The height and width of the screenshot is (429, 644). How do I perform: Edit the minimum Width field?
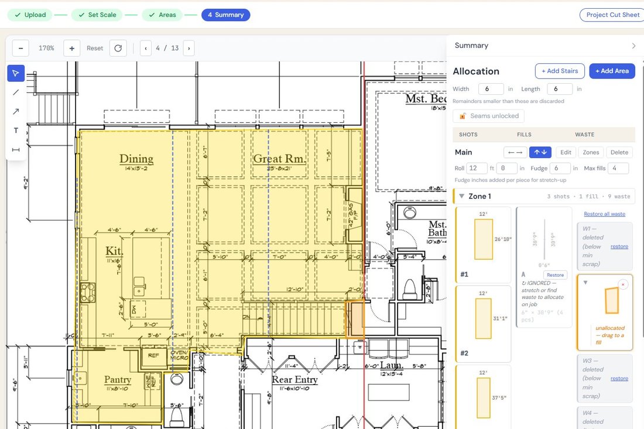(x=491, y=89)
